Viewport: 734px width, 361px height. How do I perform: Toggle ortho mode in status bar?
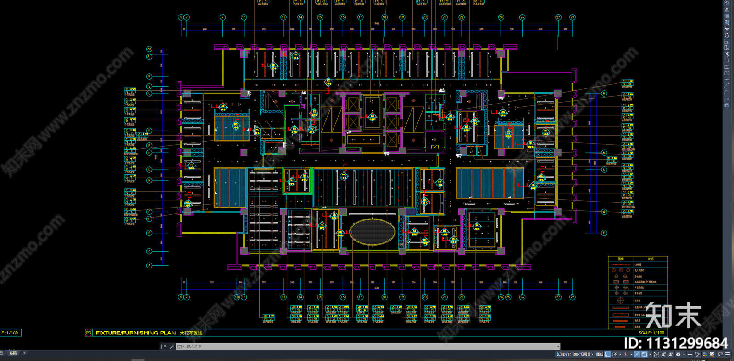point(607,354)
